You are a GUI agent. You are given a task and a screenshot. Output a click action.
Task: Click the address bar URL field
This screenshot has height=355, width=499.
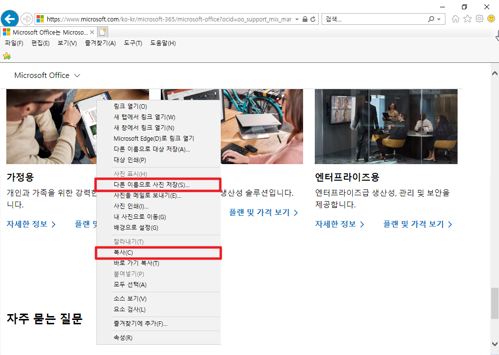(169, 19)
